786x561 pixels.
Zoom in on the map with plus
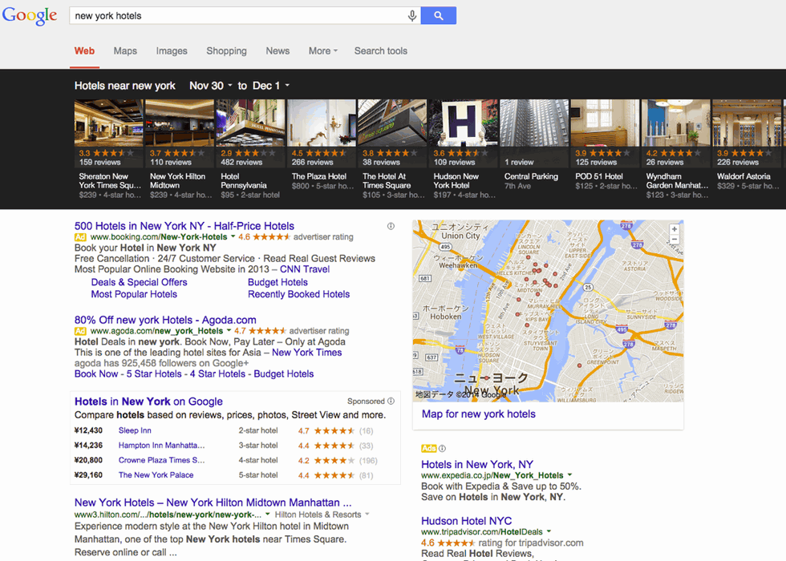675,229
